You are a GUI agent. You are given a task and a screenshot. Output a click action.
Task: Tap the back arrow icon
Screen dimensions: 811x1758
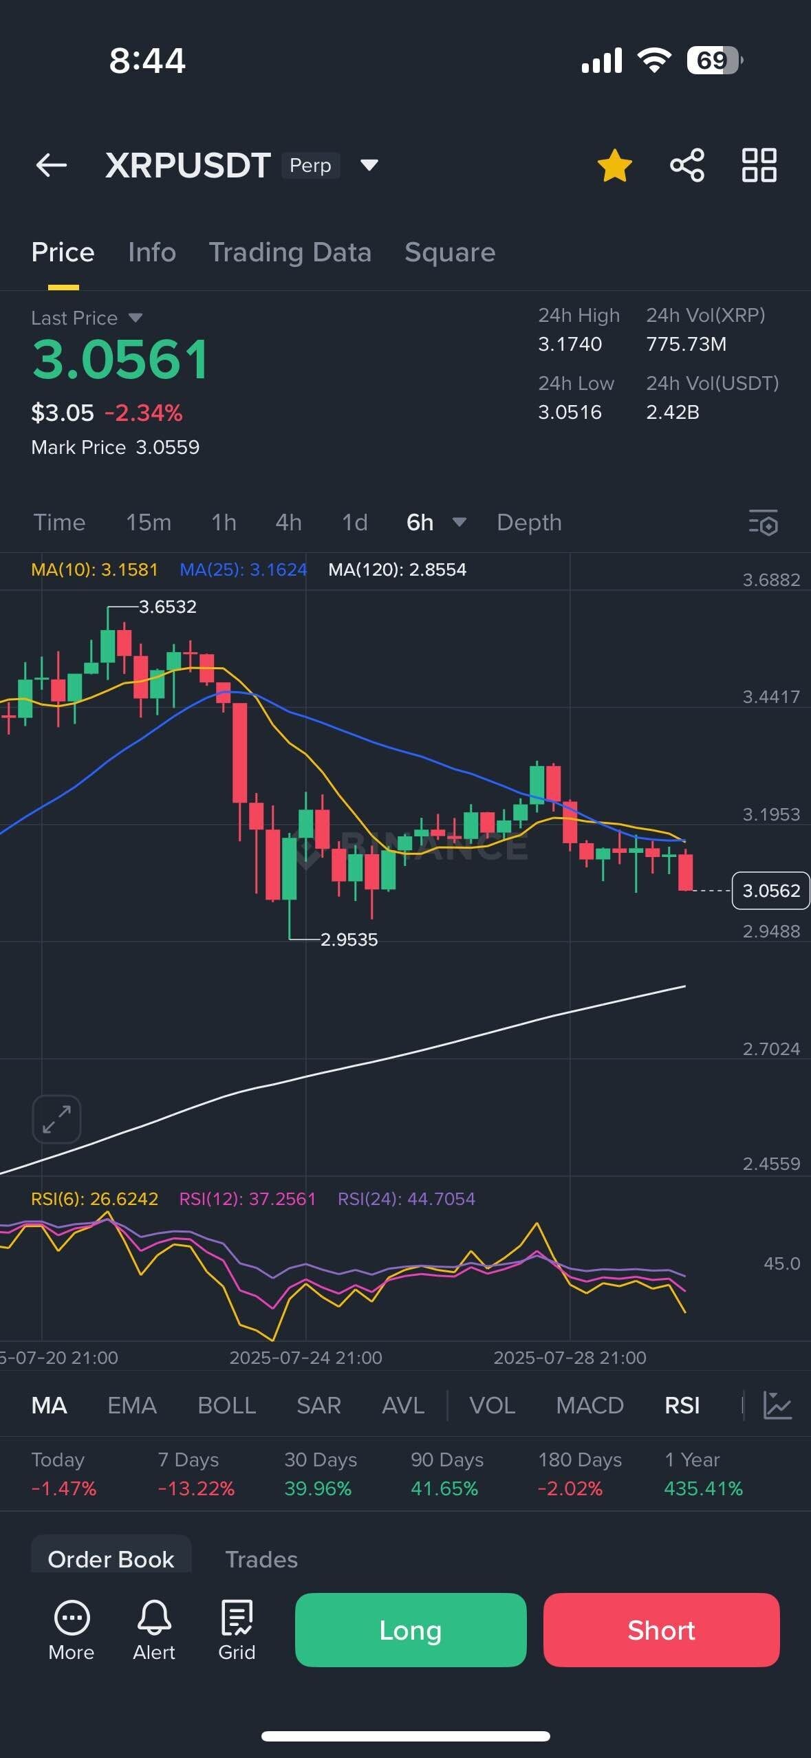(x=52, y=165)
